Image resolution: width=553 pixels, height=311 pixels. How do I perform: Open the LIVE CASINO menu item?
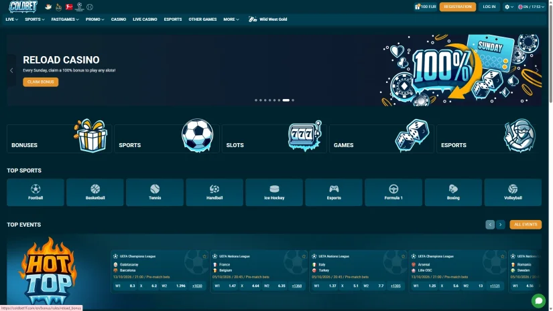(145, 19)
